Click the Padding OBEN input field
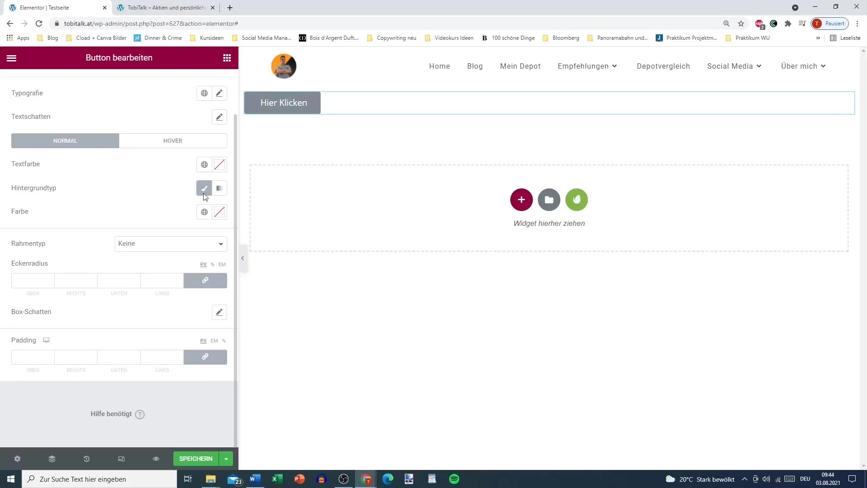867x488 pixels. 33,357
